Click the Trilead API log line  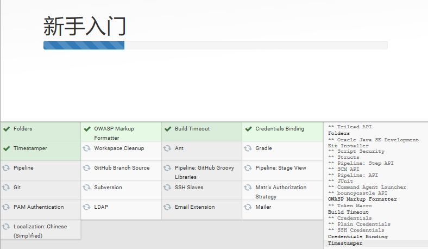click(x=350, y=127)
